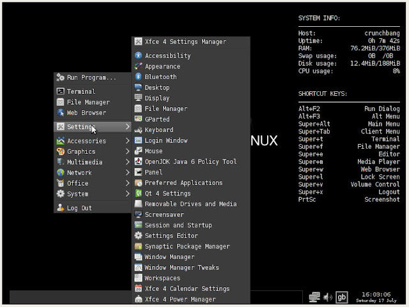Open the System menu entry
409x307 pixels.
coord(92,194)
